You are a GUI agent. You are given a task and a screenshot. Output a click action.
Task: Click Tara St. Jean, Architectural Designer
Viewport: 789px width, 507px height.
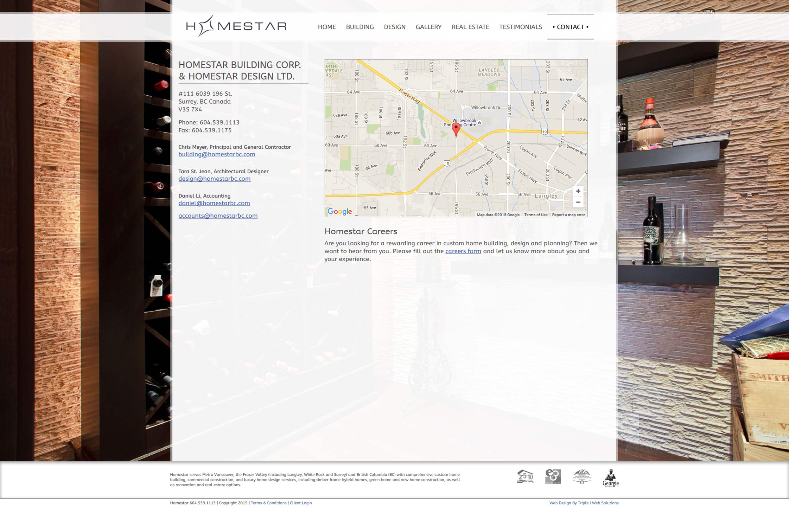click(223, 171)
